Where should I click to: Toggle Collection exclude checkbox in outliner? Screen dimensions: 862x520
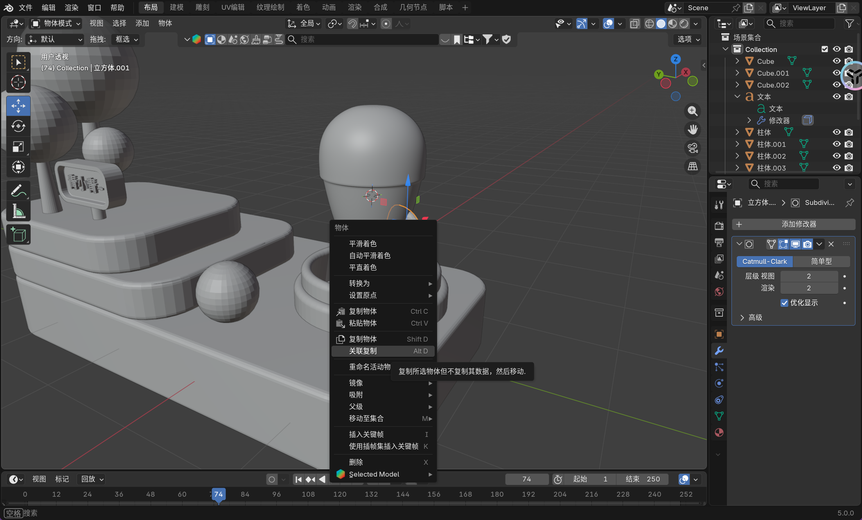(x=825, y=49)
